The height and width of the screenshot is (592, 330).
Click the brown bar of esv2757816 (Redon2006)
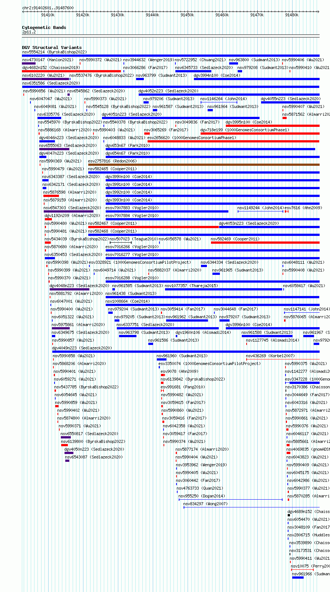point(204,165)
